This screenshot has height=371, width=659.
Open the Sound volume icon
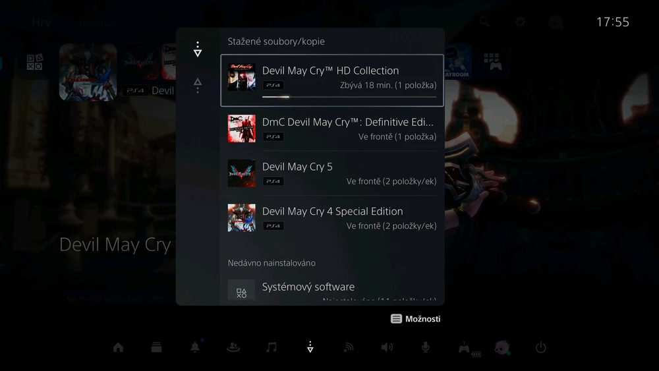click(x=387, y=347)
